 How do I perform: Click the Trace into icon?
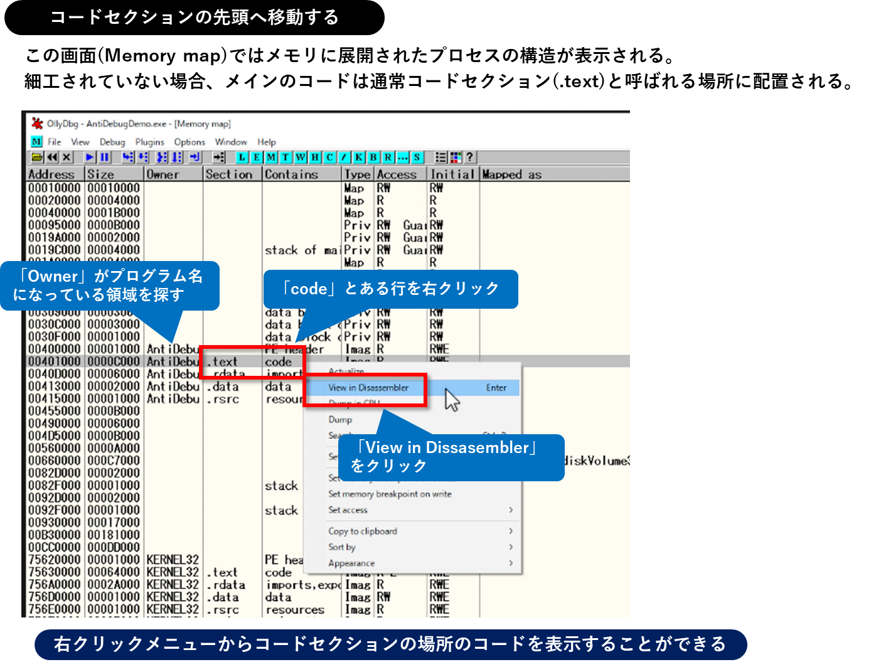point(162,157)
